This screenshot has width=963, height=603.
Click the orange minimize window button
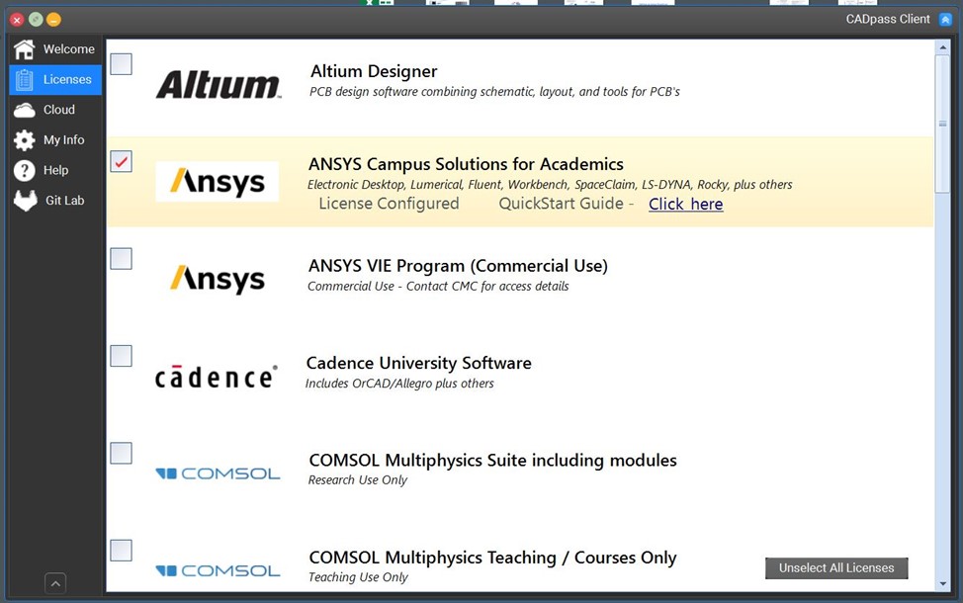pos(54,20)
